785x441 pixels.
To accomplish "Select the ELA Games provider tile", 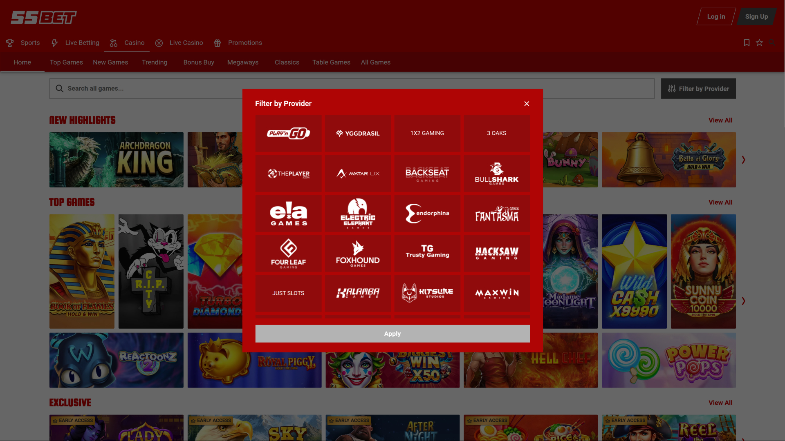I will pos(288,213).
